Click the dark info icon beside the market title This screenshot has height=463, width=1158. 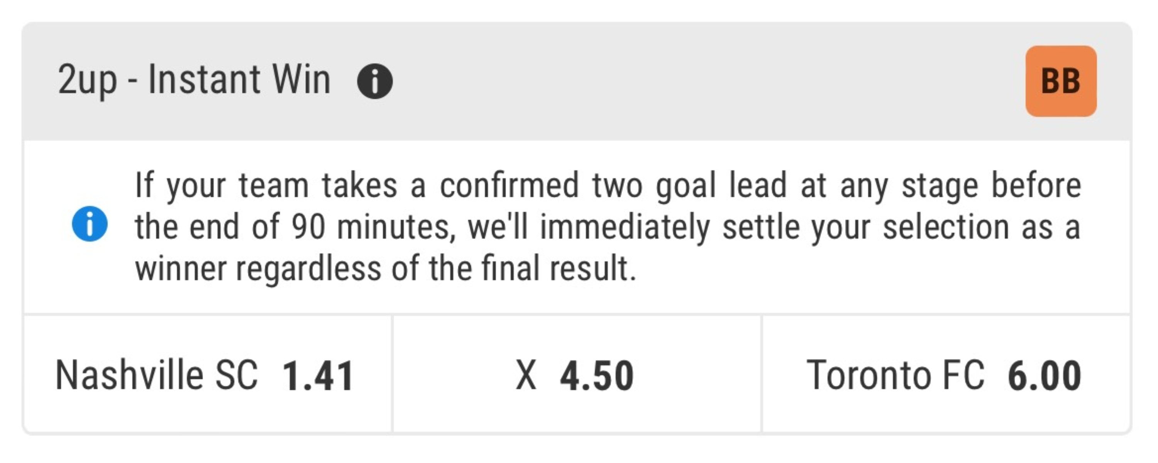[374, 81]
